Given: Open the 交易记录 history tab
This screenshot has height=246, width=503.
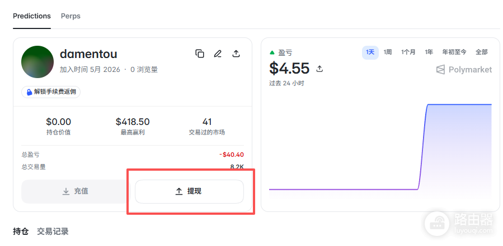Looking at the screenshot, I should 53,231.
